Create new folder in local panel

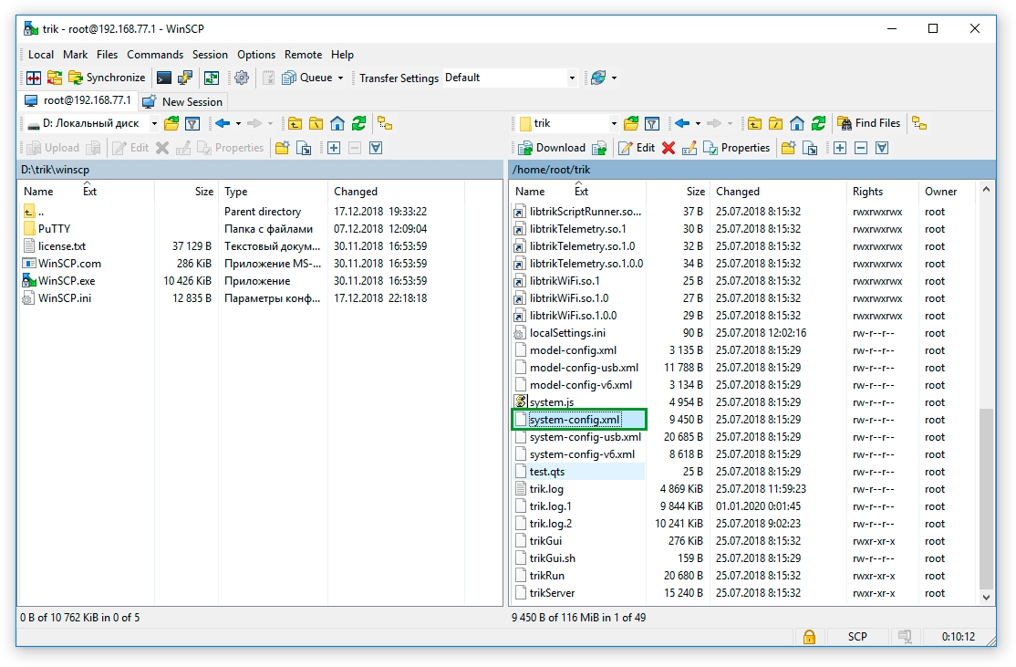[x=282, y=148]
